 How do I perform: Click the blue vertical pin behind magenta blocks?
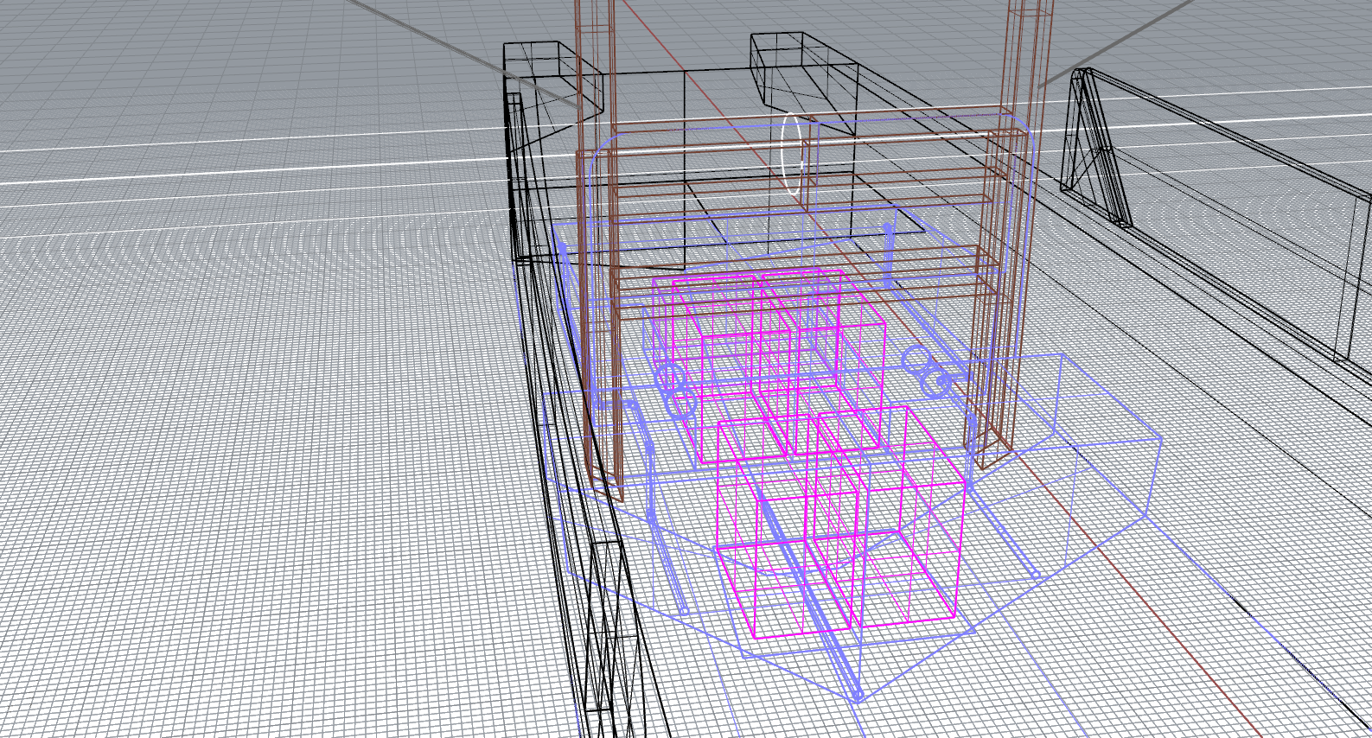(x=887, y=255)
